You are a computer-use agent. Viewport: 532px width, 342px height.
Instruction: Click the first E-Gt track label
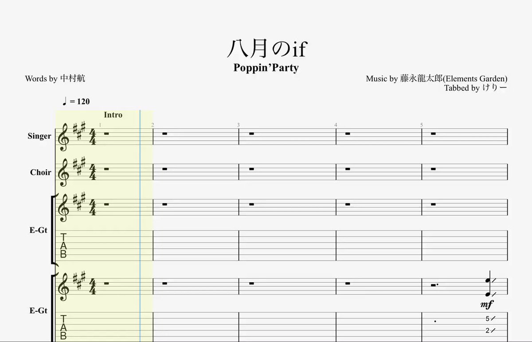point(39,230)
